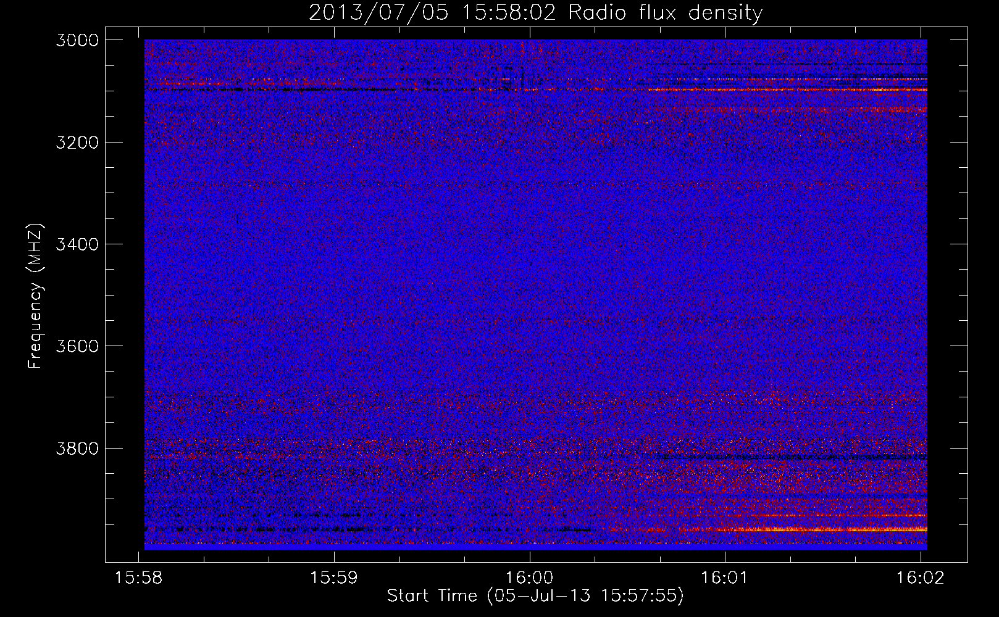Click the plot title '2013/07/05 15:58:02 Radio flux density'
999x617 pixels.
coord(535,12)
